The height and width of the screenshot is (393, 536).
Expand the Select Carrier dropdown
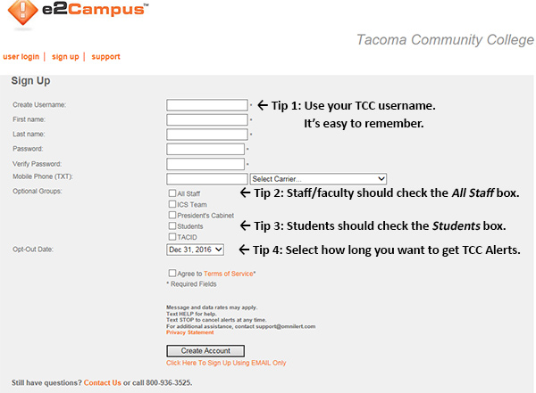[318, 179]
